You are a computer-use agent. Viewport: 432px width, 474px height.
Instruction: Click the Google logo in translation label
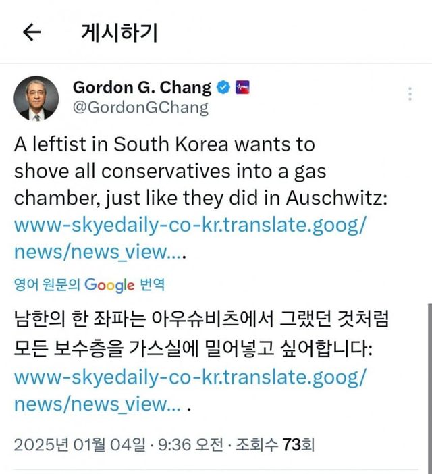pyautogui.click(x=109, y=284)
